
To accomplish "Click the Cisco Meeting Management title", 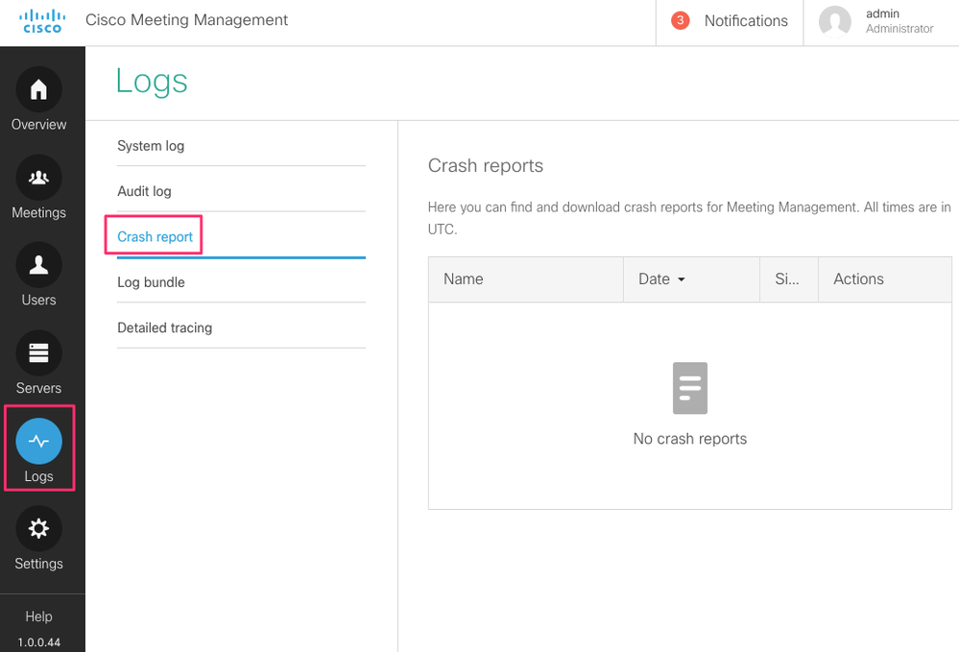I will pos(186,20).
